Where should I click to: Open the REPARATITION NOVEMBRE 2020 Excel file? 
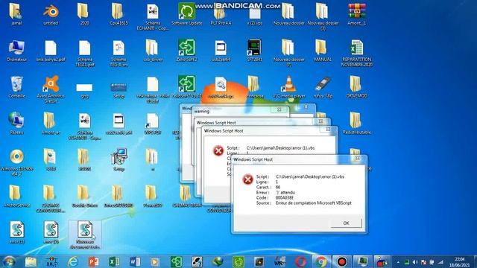(x=357, y=53)
